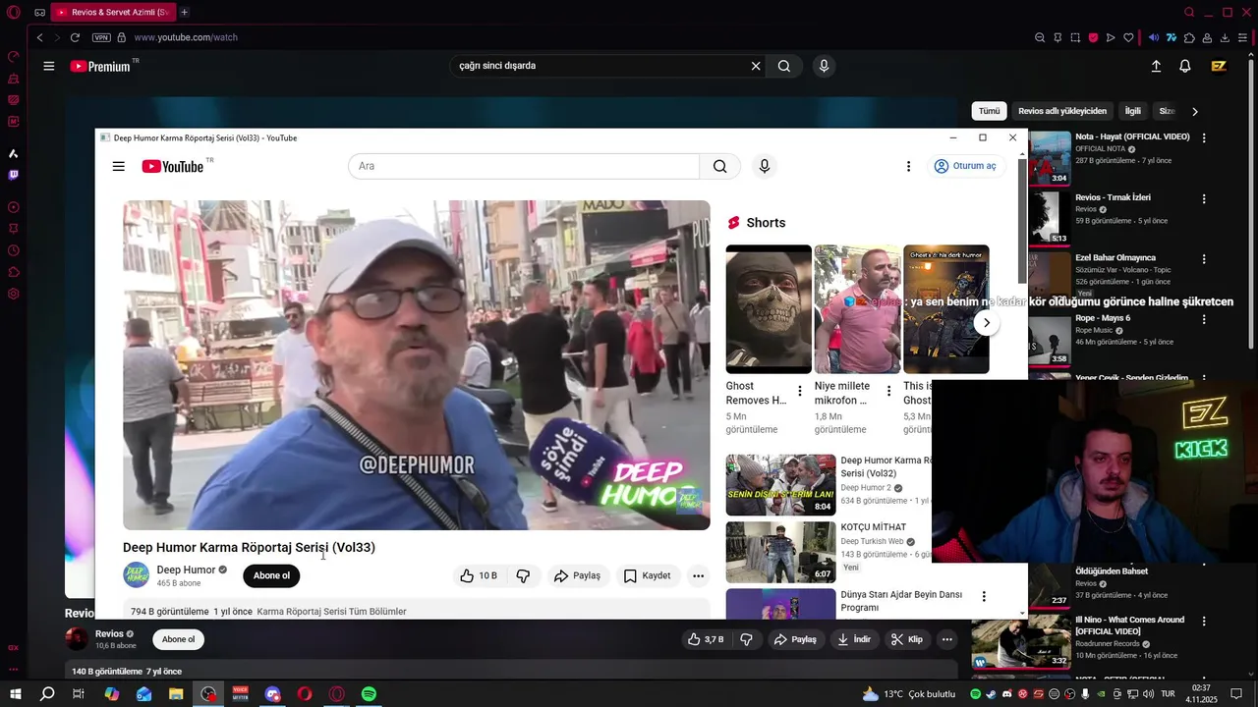Clear the çağrı sinci dışarda search text
Screen dimensions: 1258x707
[x=756, y=66]
